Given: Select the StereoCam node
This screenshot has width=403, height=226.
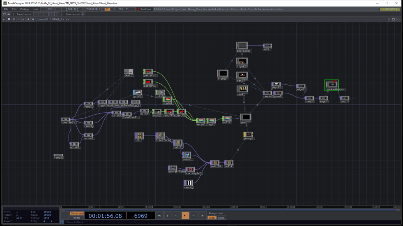Looking at the screenshot, I should coord(242,46).
